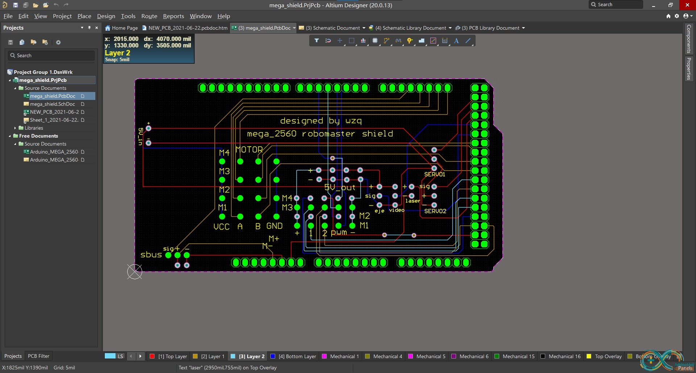Pin the Projects panel

pos(89,28)
